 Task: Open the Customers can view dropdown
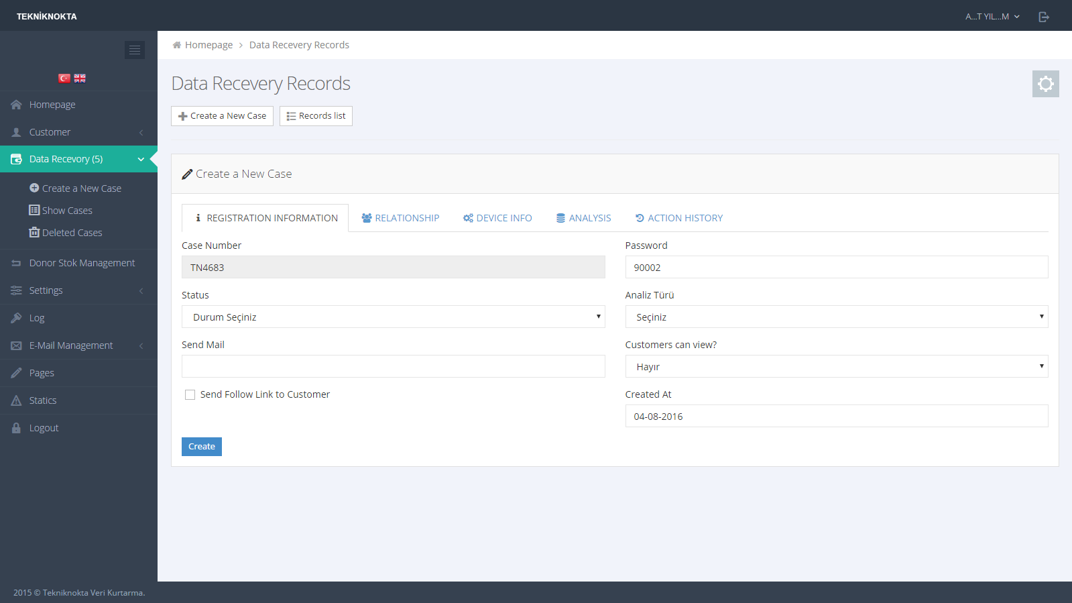[x=836, y=366]
